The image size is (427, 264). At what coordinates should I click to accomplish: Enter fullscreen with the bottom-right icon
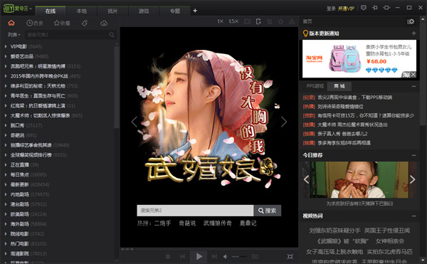point(290,256)
